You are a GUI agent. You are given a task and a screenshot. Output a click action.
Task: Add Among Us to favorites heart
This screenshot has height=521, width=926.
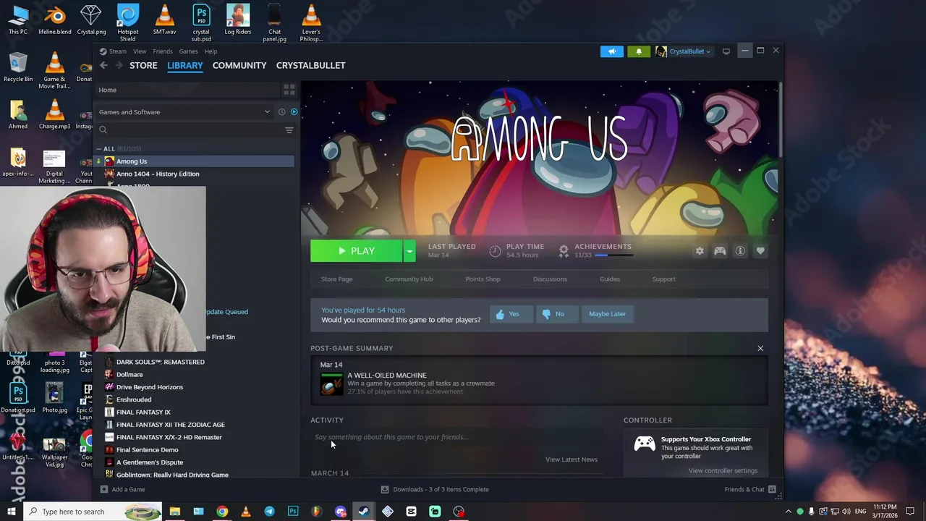click(x=760, y=251)
